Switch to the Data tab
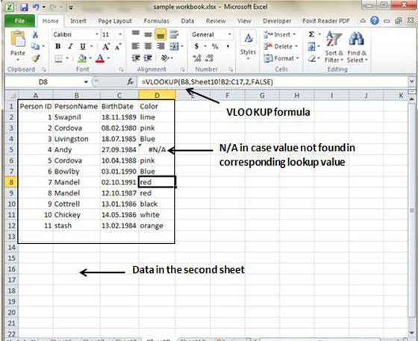The image size is (418, 341). (187, 21)
